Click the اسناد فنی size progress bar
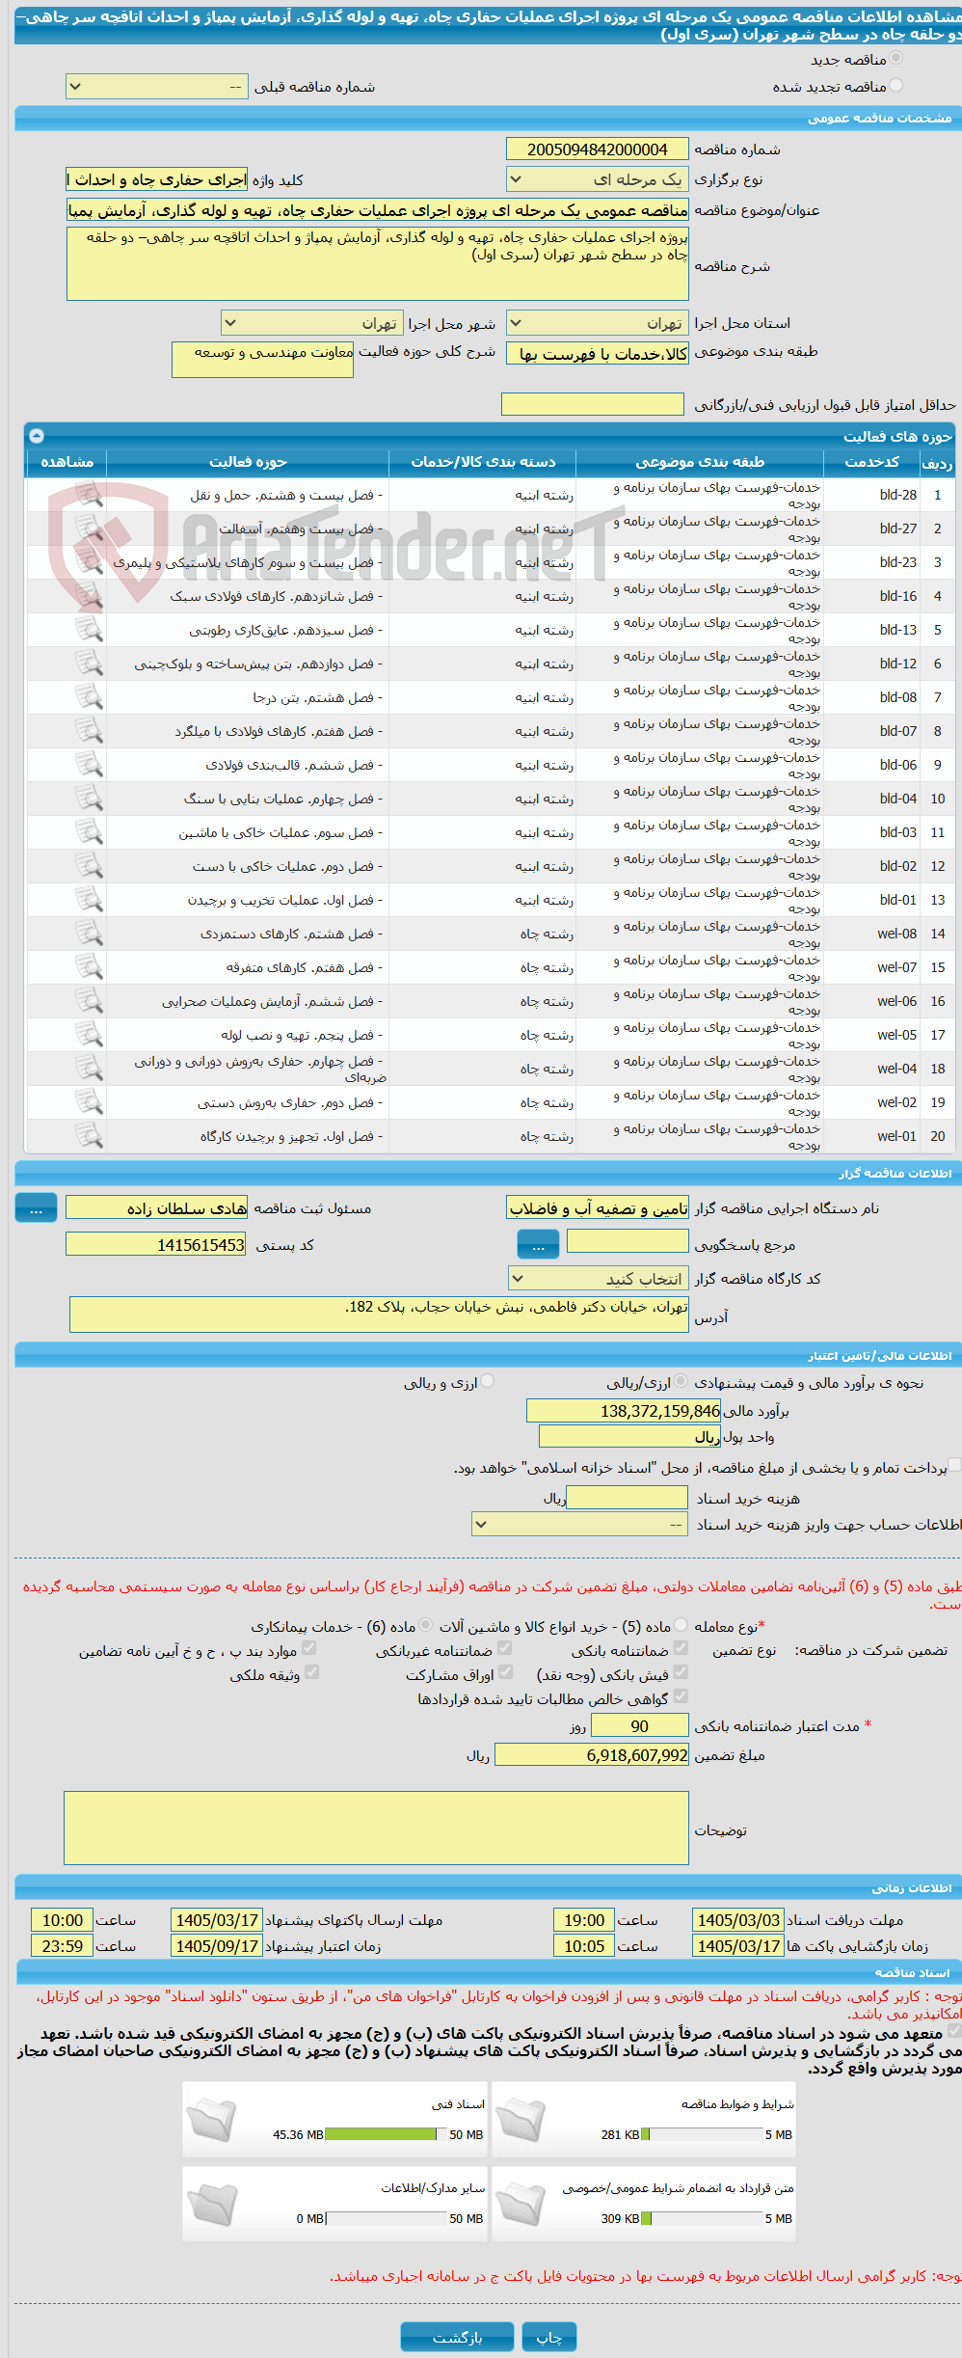 pyautogui.click(x=386, y=2135)
